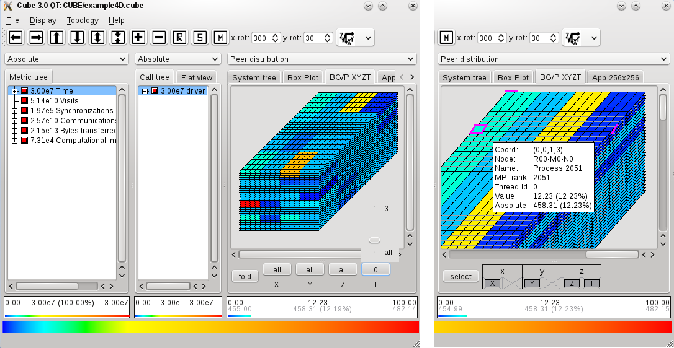
Task: Click scroll-right arrow beside the tabs
Action: 412,77
